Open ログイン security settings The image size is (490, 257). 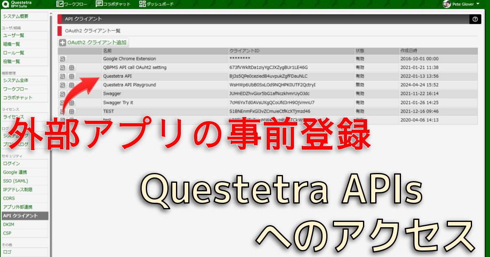[24, 164]
